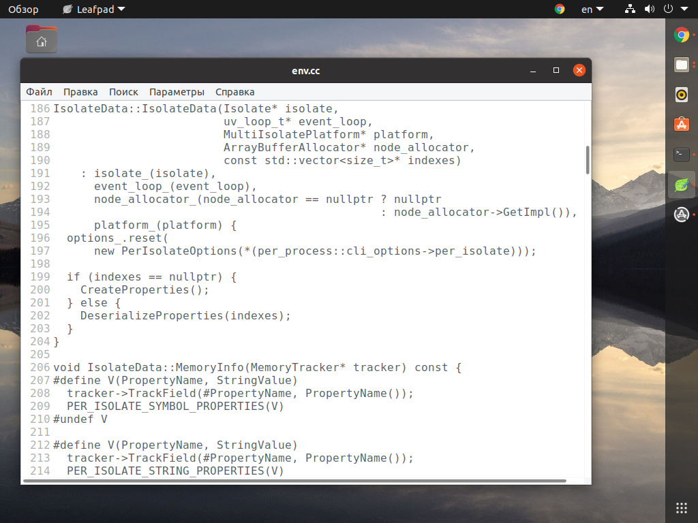Click the horizontal scrollbar at bottom
This screenshot has height=523, width=698.
294,481
